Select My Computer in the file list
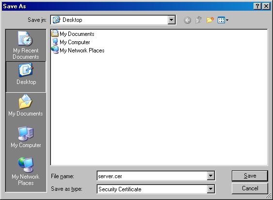The height and width of the screenshot is (200, 273). pos(70,42)
